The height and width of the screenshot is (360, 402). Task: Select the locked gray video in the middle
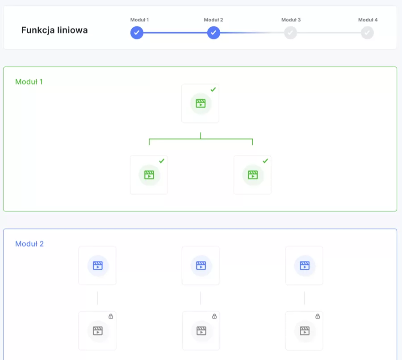click(201, 331)
